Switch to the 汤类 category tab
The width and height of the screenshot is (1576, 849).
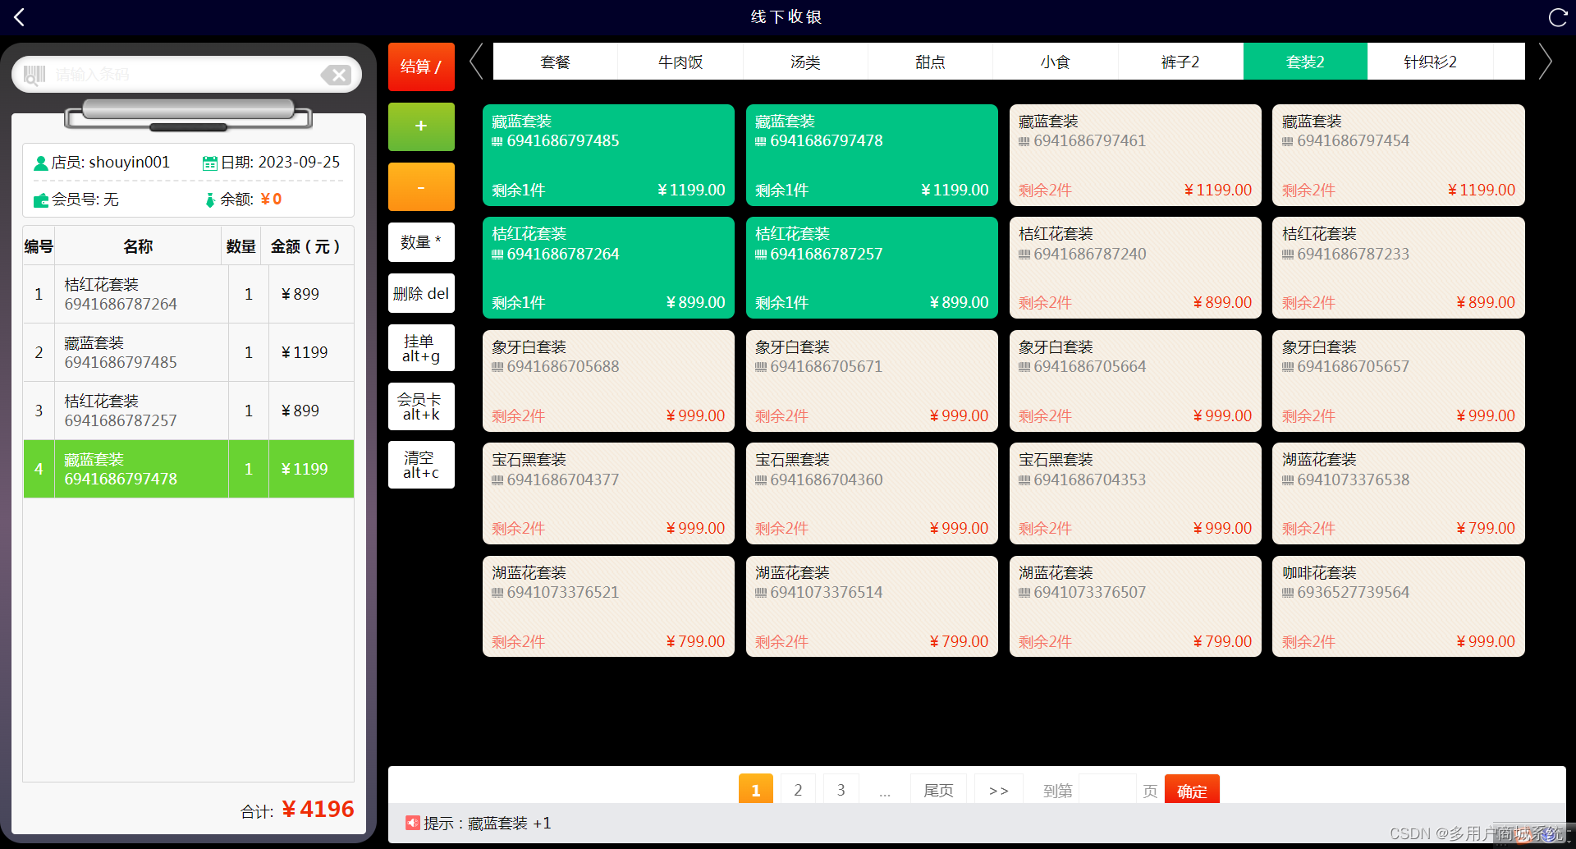805,62
